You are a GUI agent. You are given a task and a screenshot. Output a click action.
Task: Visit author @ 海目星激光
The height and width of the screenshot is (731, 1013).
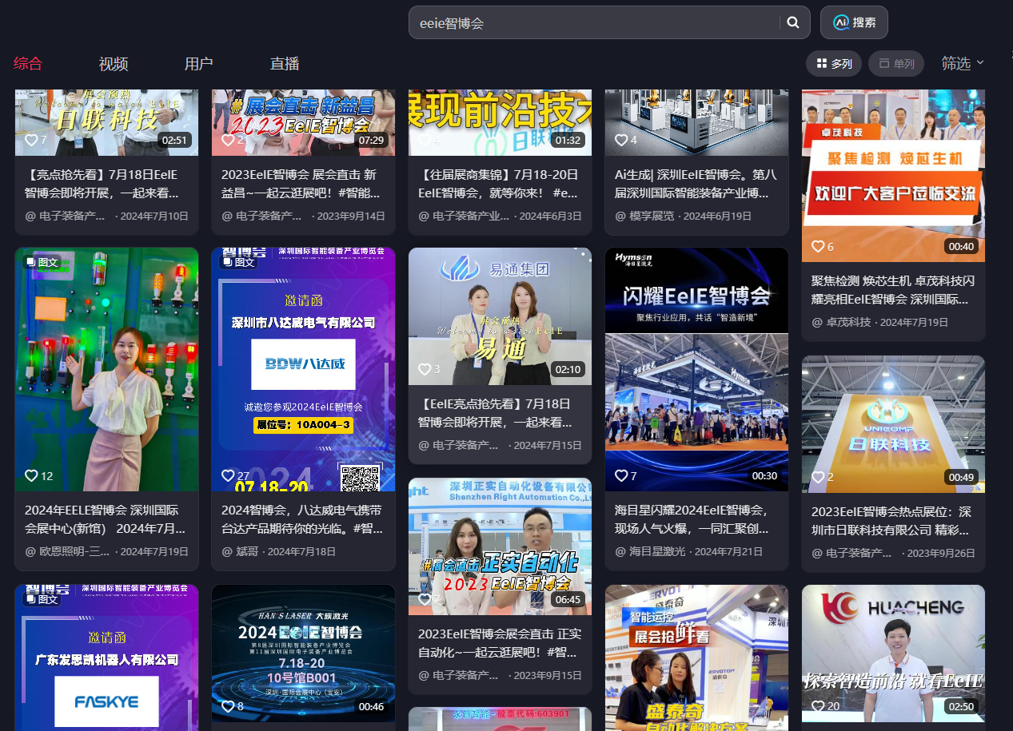click(650, 551)
